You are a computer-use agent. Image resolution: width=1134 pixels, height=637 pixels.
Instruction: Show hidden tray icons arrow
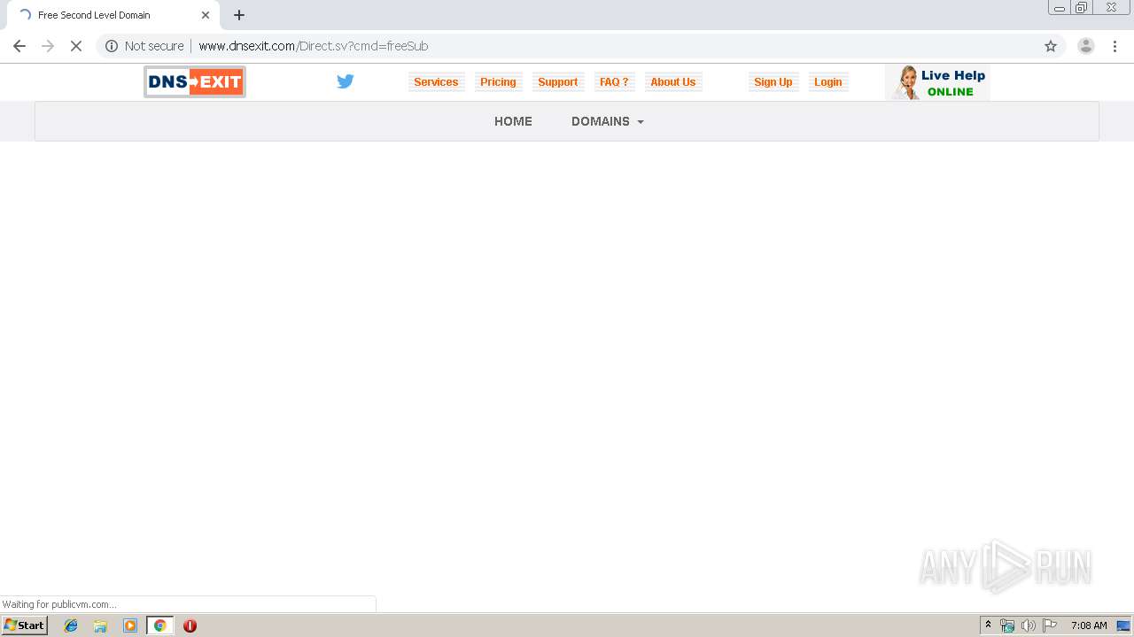pos(989,625)
